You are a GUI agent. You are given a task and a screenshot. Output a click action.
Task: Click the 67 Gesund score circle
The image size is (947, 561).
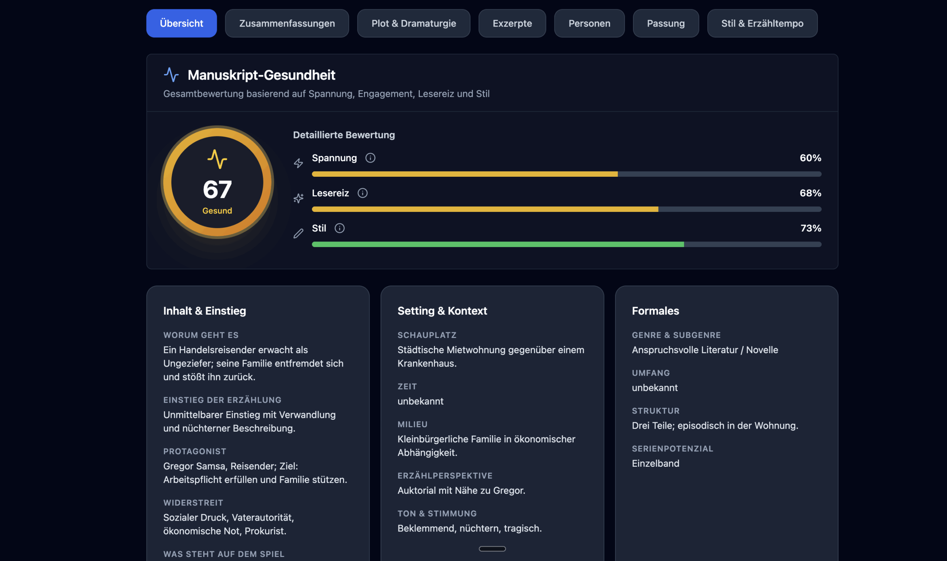[217, 183]
